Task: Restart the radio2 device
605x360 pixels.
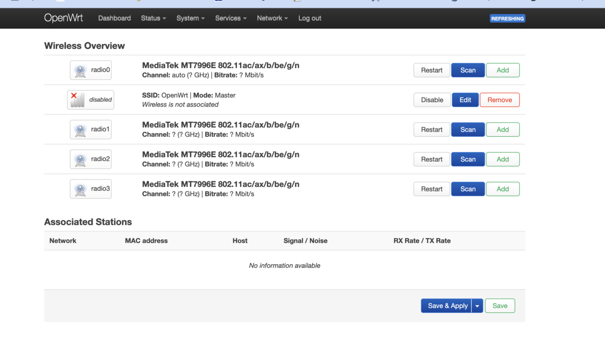Action: 431,159
